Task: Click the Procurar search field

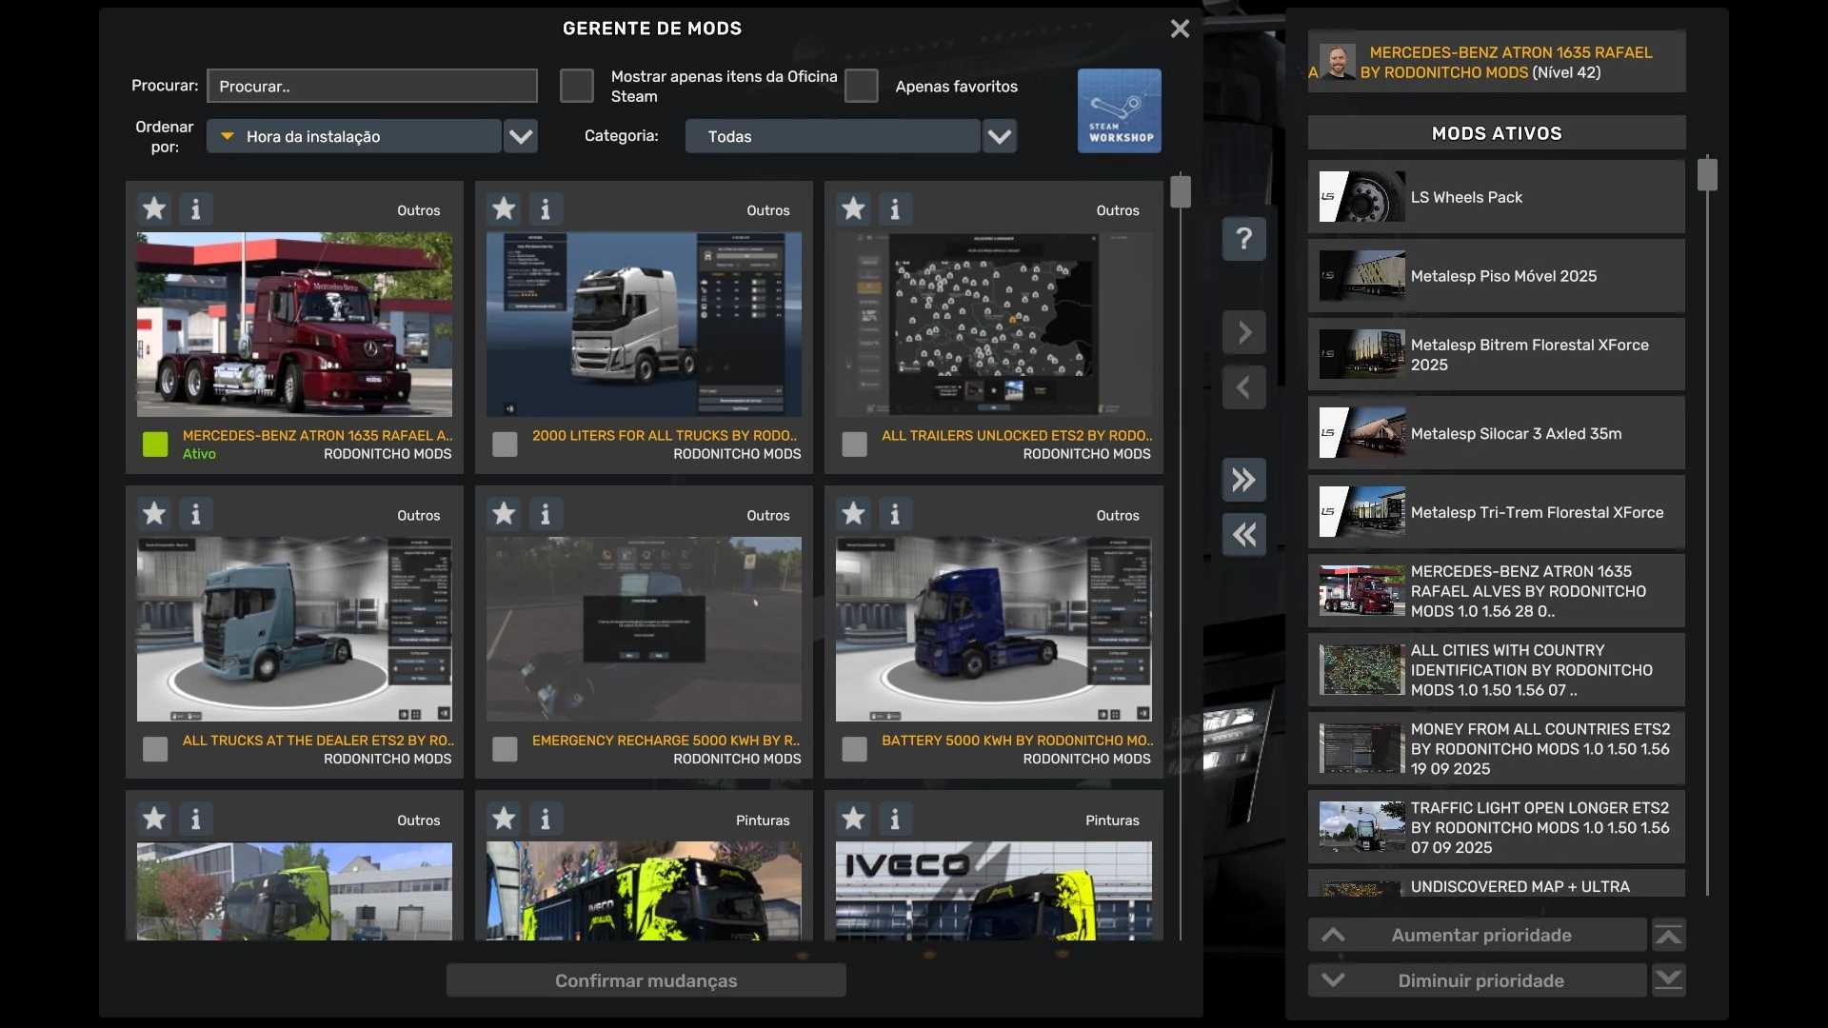Action: coord(371,86)
